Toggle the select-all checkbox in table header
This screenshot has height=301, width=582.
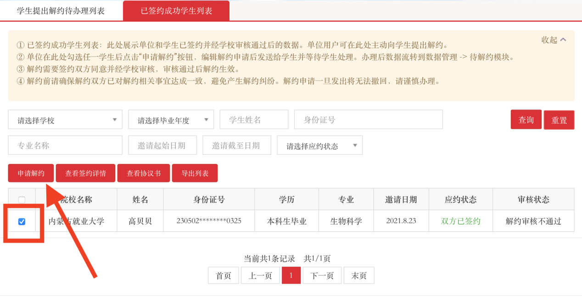pyautogui.click(x=22, y=199)
